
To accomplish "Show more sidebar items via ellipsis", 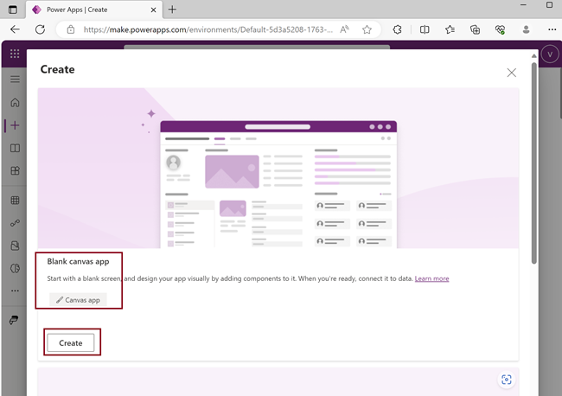I will 15,291.
